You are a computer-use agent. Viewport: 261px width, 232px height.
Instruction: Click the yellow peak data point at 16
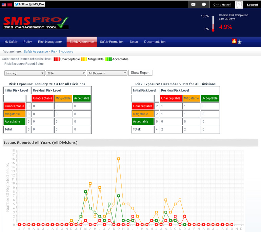click(x=119, y=159)
